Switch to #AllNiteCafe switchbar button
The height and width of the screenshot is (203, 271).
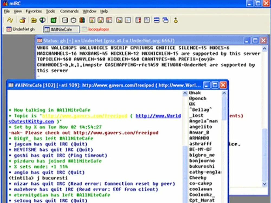click(x=61, y=29)
